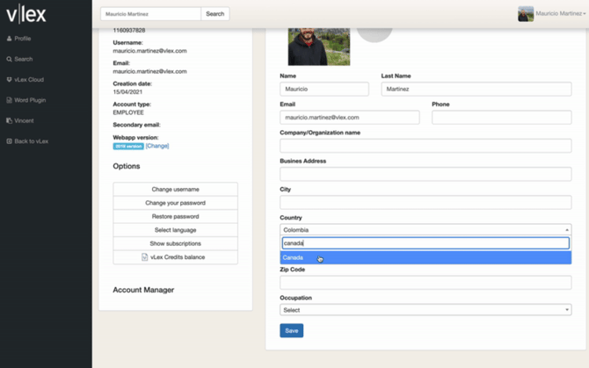Open Search in the sidebar
Image resolution: width=589 pixels, height=368 pixels.
[19, 59]
